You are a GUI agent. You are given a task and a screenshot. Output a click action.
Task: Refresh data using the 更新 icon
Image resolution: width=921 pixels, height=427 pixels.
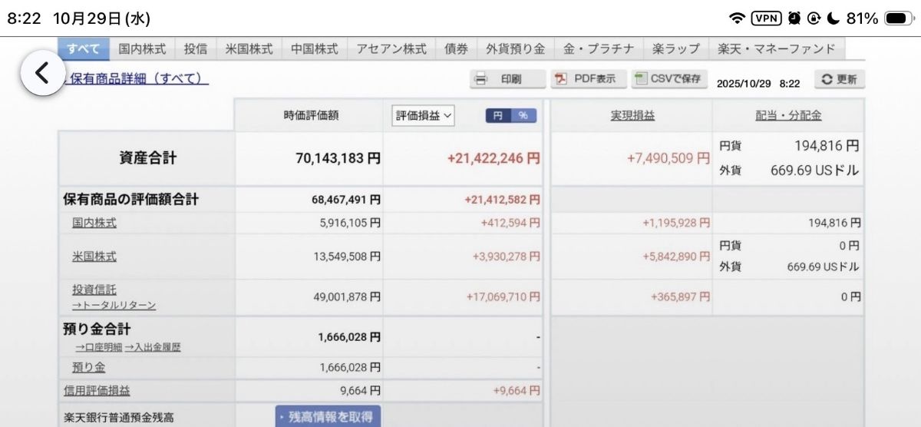[827, 80]
